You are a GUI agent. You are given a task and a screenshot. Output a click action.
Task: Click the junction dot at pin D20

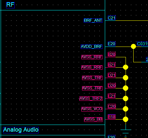126,88
